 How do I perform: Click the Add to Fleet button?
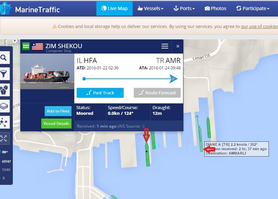pyautogui.click(x=58, y=111)
